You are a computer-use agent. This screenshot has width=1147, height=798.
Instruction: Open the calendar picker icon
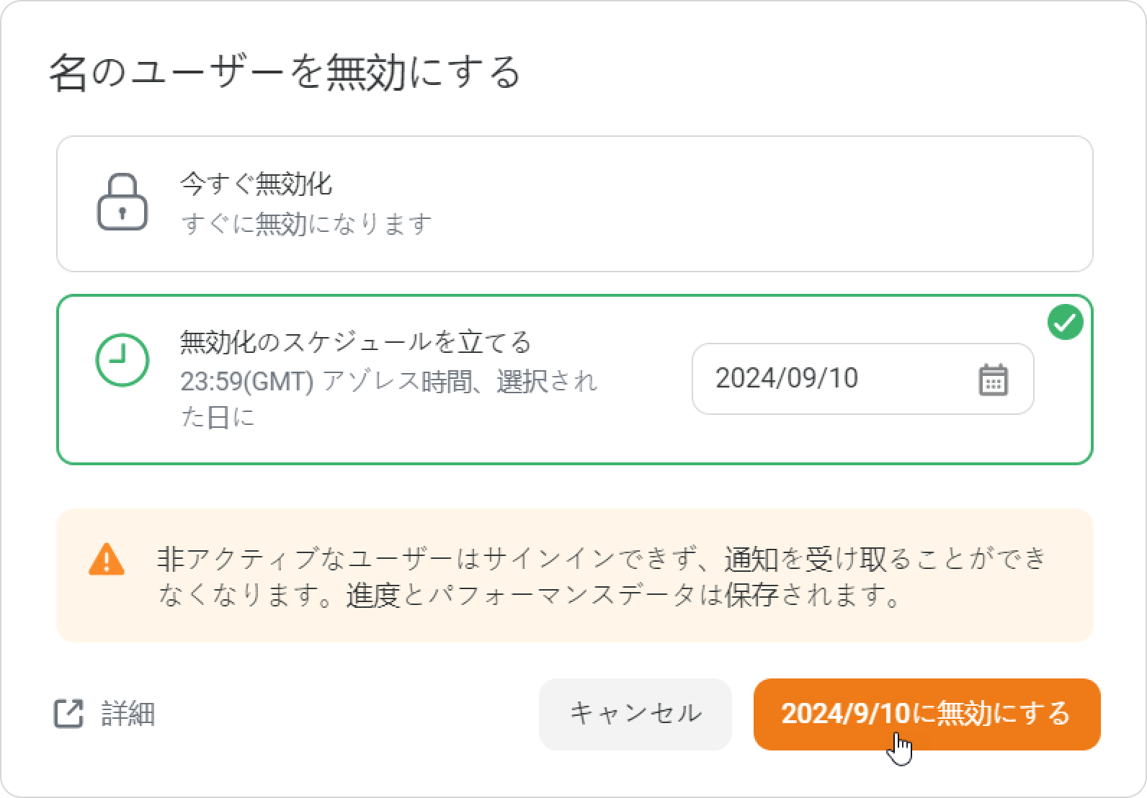pyautogui.click(x=994, y=380)
